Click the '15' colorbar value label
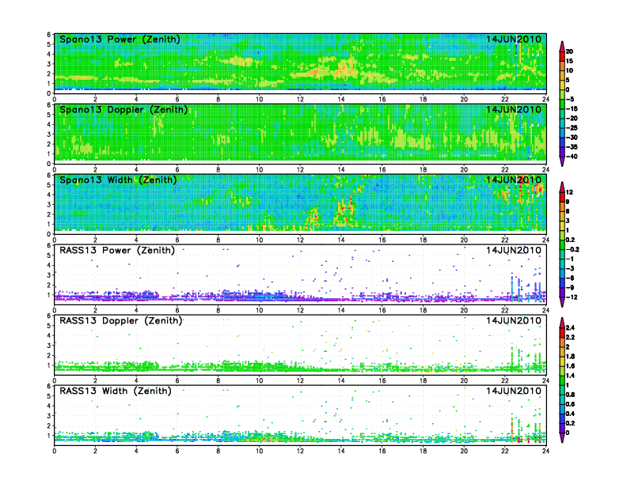Viewport: 627px width, 484px height. 569,61
